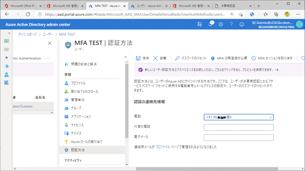
Task: Open BCAdmin account avatar
Action: pyautogui.click(x=299, y=24)
